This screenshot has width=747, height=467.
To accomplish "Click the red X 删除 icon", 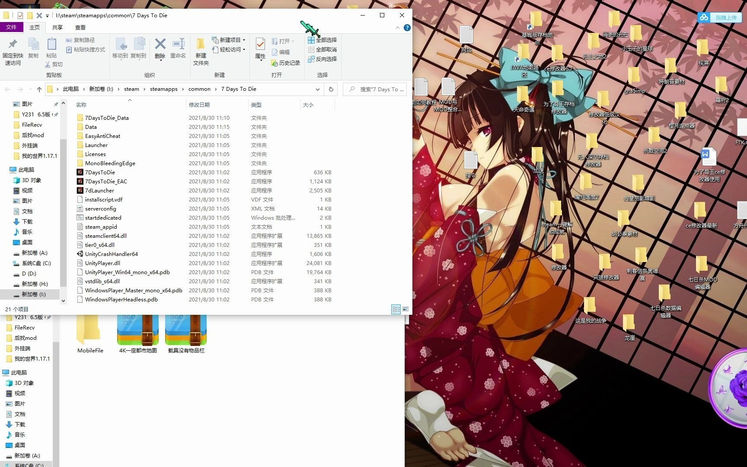I will coord(160,44).
